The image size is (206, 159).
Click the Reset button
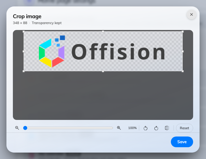pyautogui.click(x=185, y=128)
